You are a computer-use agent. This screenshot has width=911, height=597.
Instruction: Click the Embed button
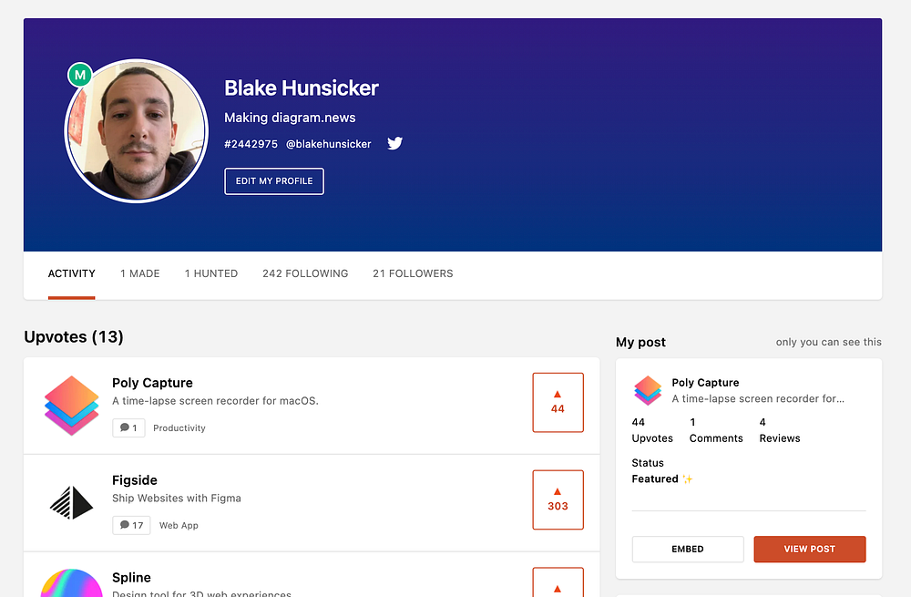coord(688,549)
